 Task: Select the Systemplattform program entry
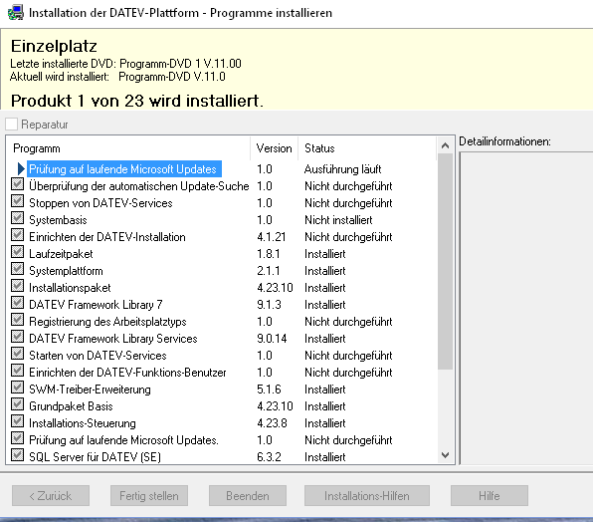(x=66, y=271)
